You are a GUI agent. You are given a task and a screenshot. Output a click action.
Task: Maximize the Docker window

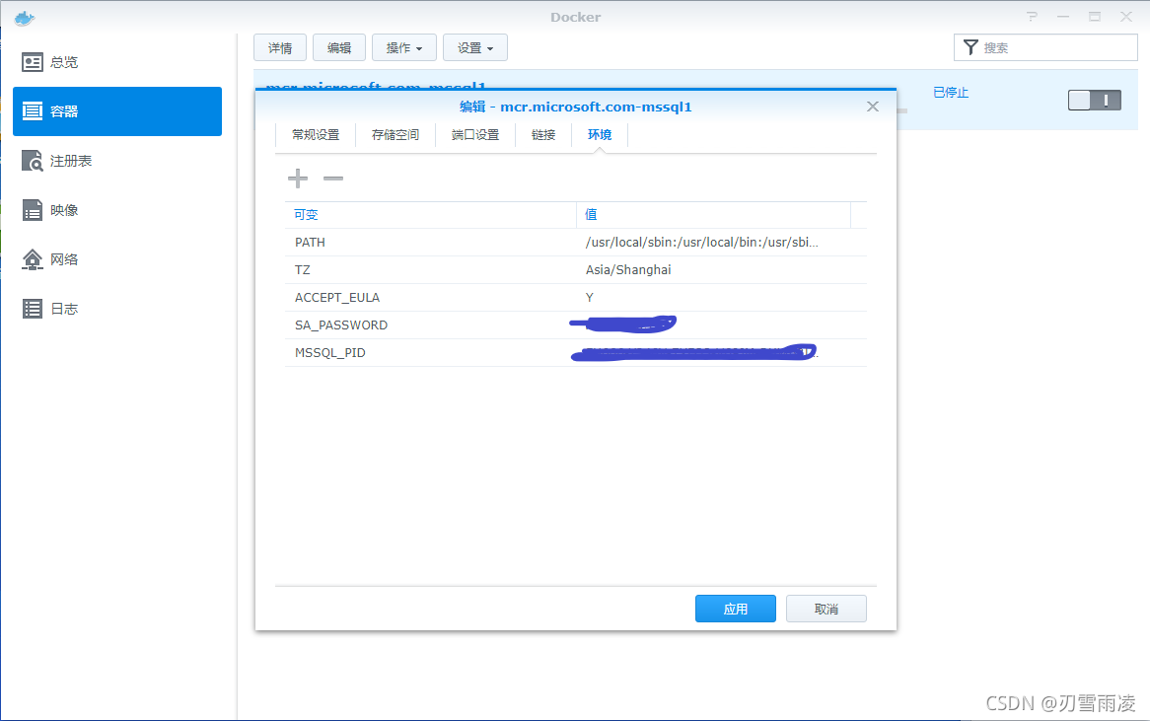pos(1094,17)
